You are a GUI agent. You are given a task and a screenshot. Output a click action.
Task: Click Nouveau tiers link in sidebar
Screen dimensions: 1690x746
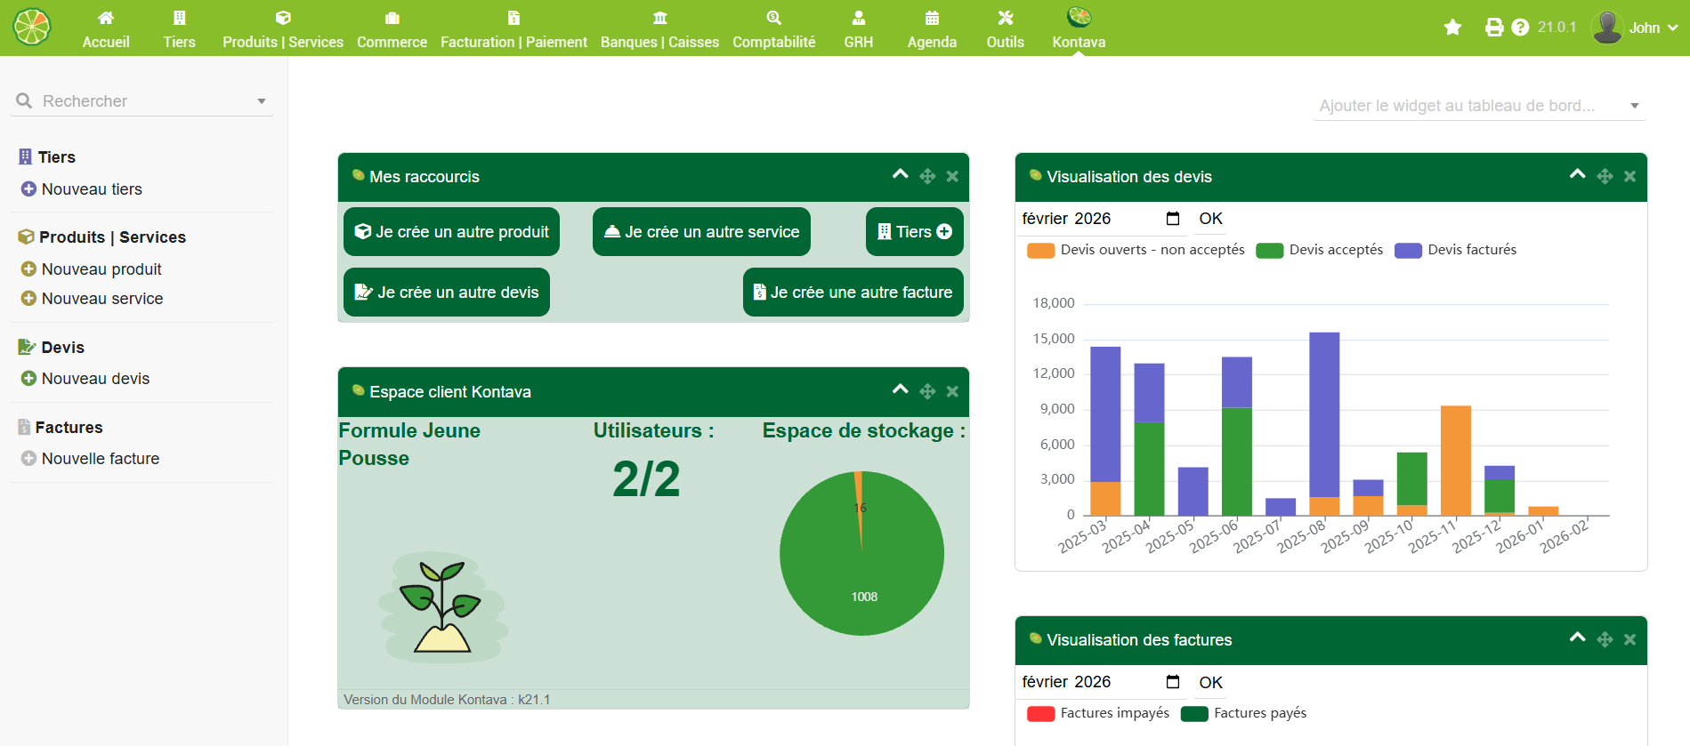tap(92, 189)
